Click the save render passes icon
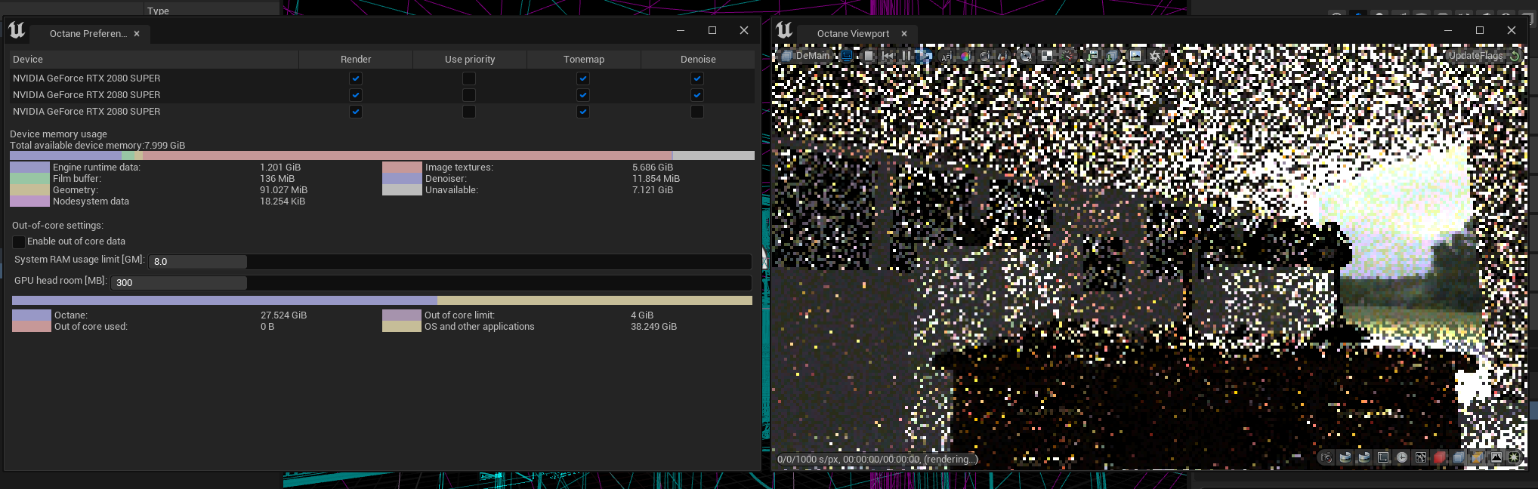This screenshot has width=1538, height=489. point(1111,56)
